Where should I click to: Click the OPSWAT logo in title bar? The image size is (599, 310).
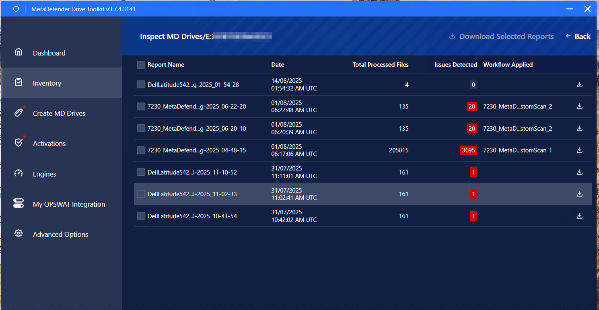pyautogui.click(x=16, y=9)
